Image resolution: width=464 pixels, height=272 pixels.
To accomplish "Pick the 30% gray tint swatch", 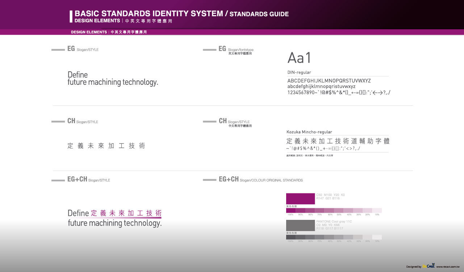I will pos(358,237).
